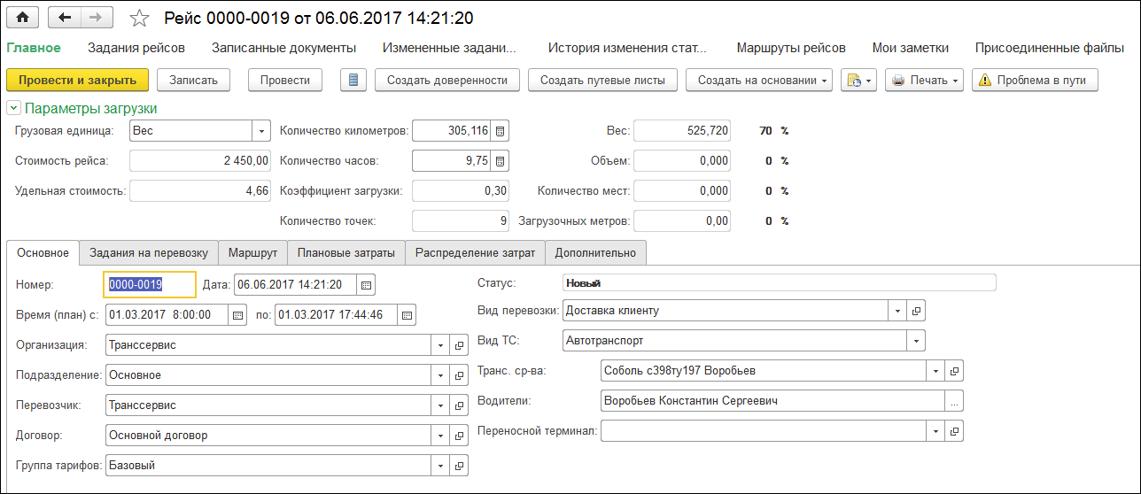Click Провести и закрыть button
This screenshot has width=1141, height=494.
(78, 80)
